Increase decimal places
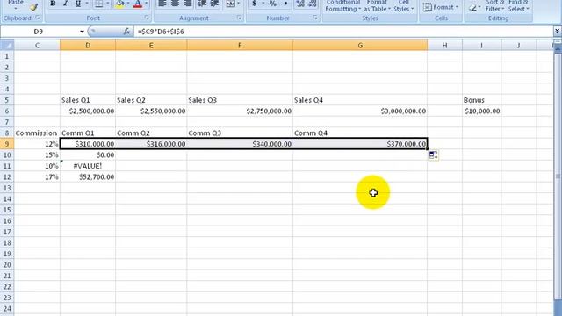The image size is (562, 316). pos(300,4)
